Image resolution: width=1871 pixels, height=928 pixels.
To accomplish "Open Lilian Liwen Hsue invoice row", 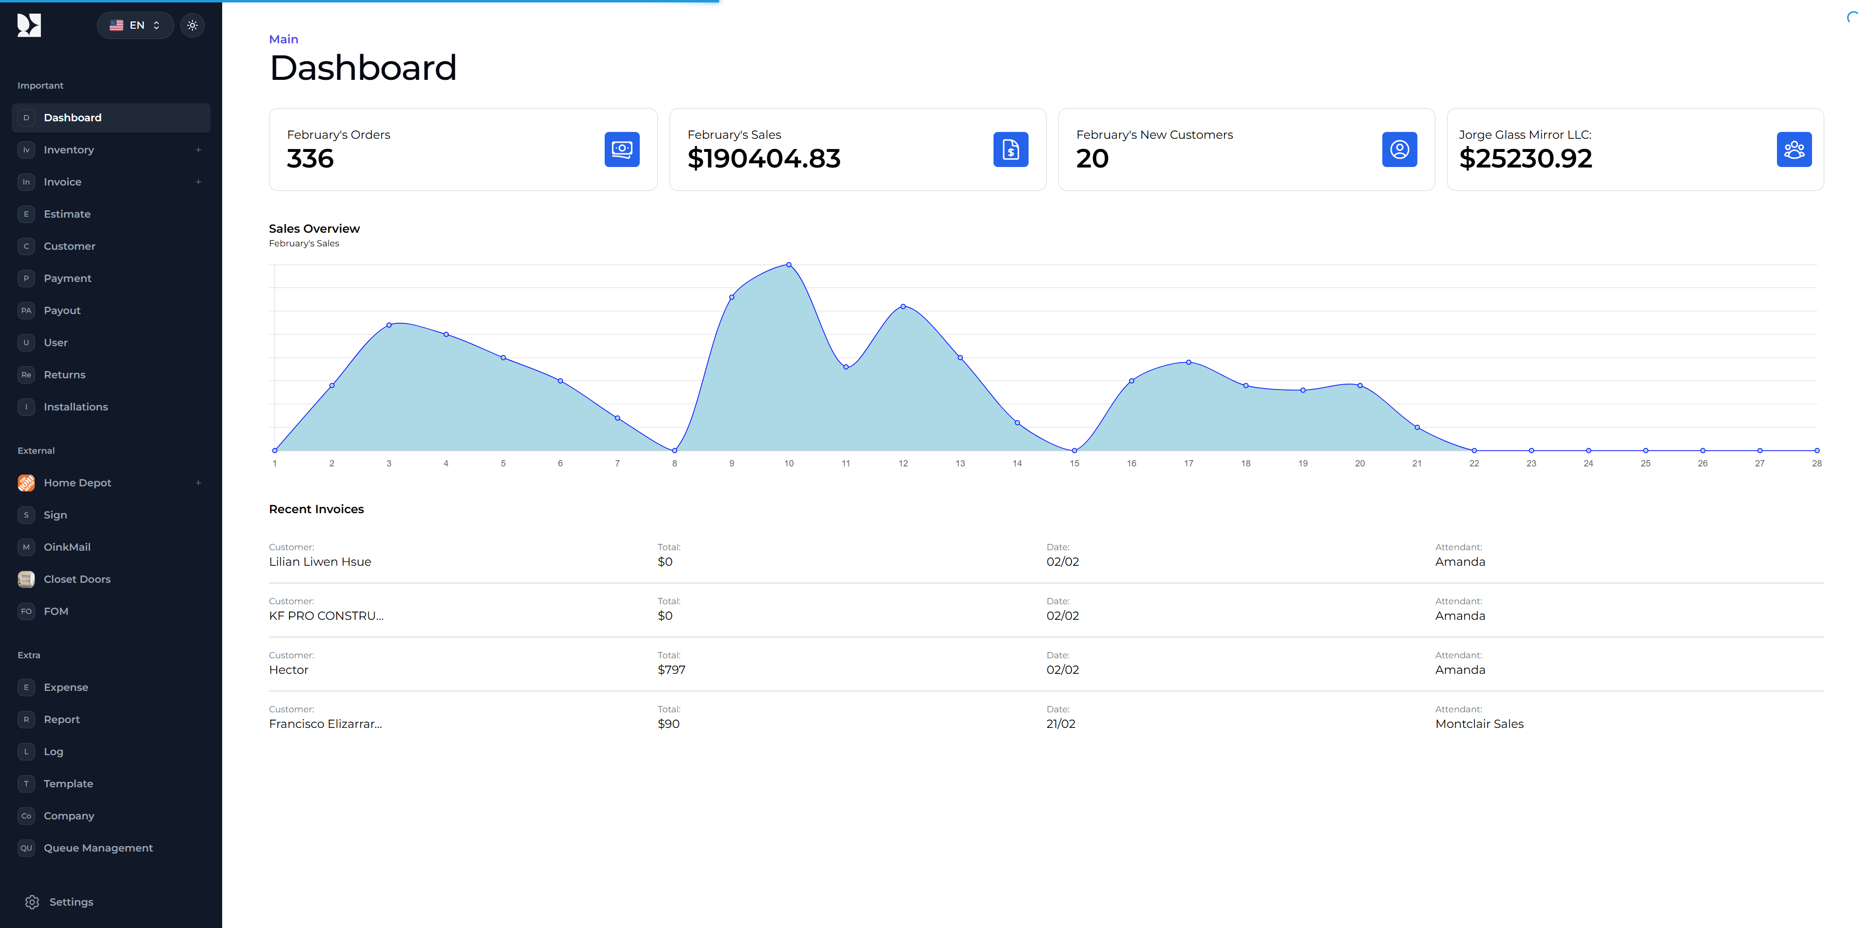I will [x=320, y=561].
